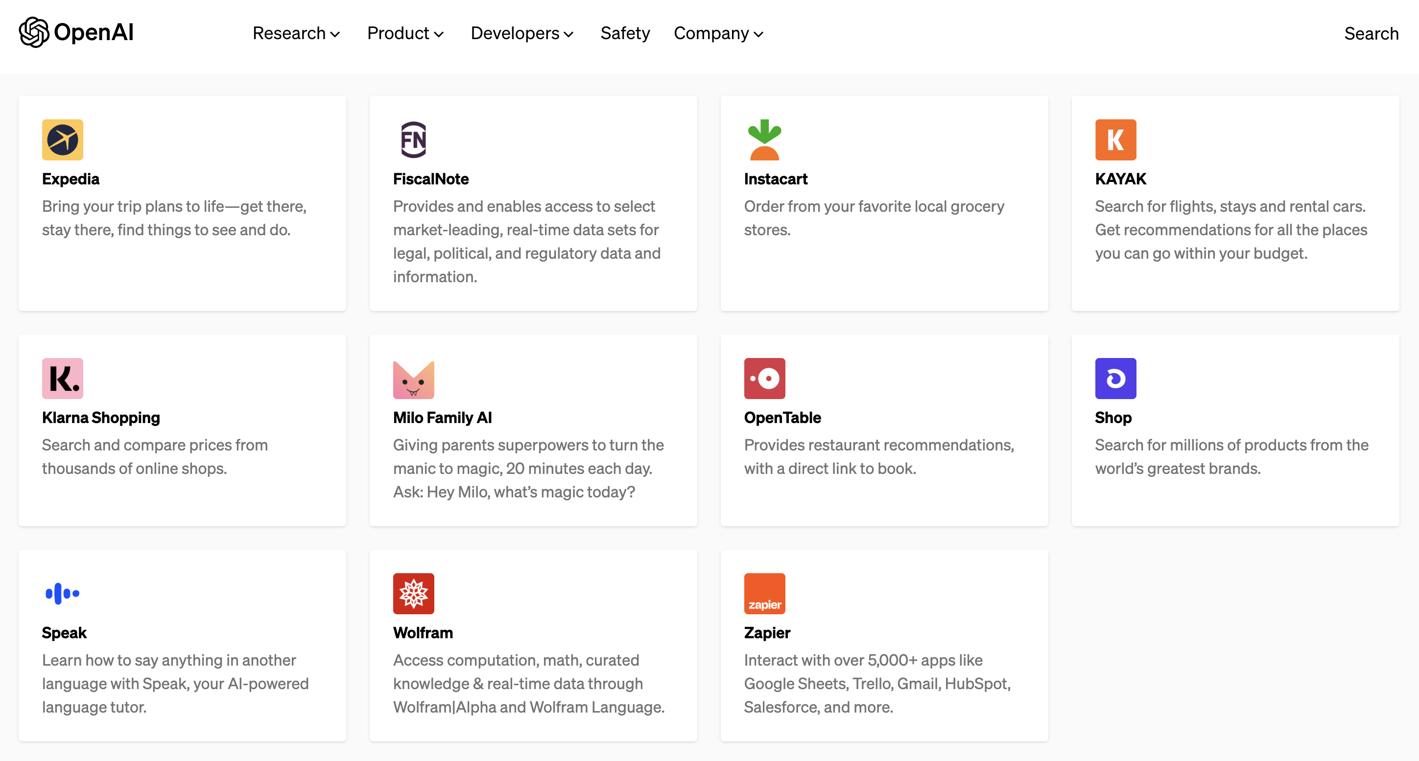The width and height of the screenshot is (1419, 761).
Task: Open Search in the header
Action: (x=1371, y=34)
